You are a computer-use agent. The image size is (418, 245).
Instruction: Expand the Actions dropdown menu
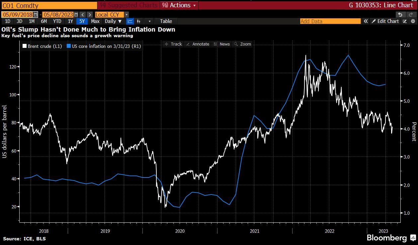click(179, 5)
